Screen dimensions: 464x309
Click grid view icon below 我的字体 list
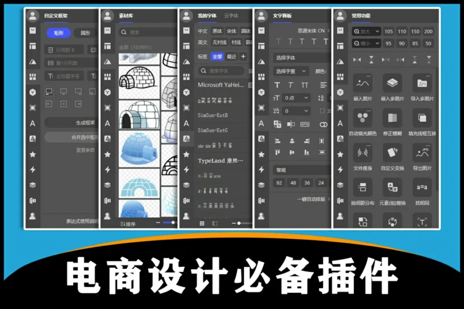pos(202,223)
